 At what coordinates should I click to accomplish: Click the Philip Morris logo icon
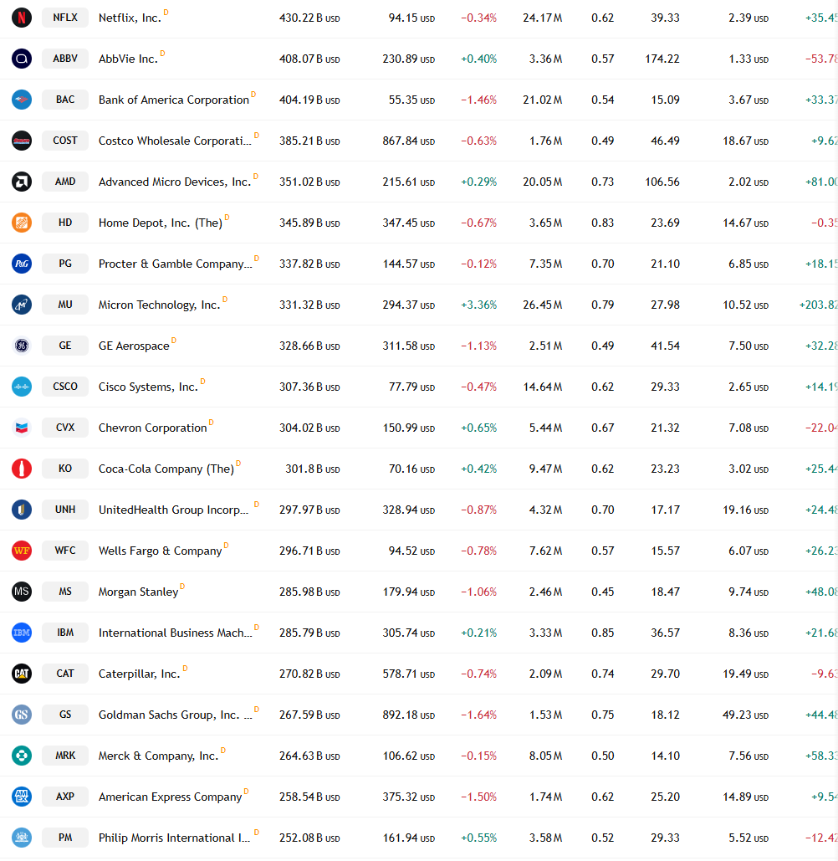(x=22, y=838)
